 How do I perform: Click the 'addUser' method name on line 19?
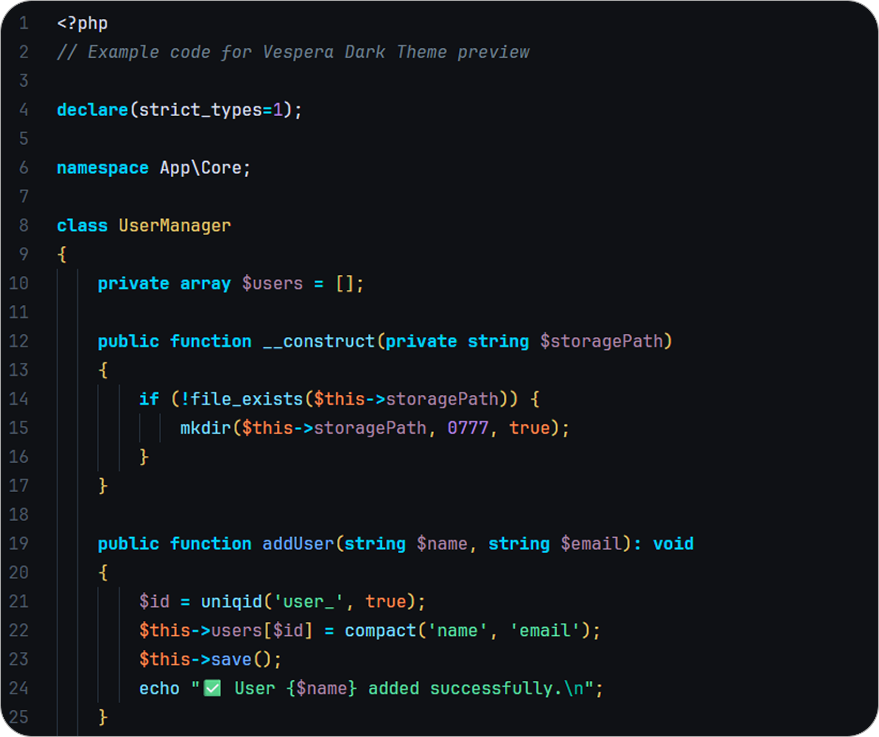[x=298, y=544]
